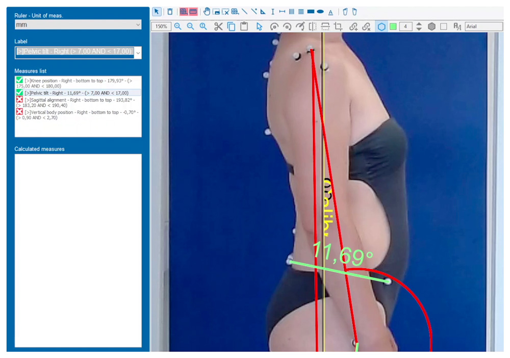The image size is (510, 358).
Task: Select the filled ellipse shape tool
Action: [320, 12]
